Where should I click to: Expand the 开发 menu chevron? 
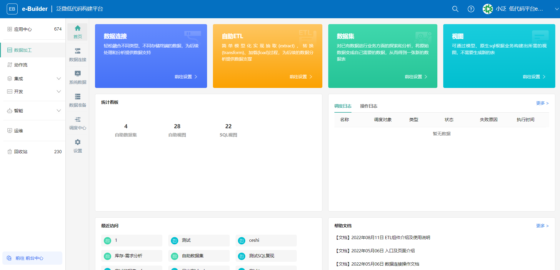(x=59, y=91)
